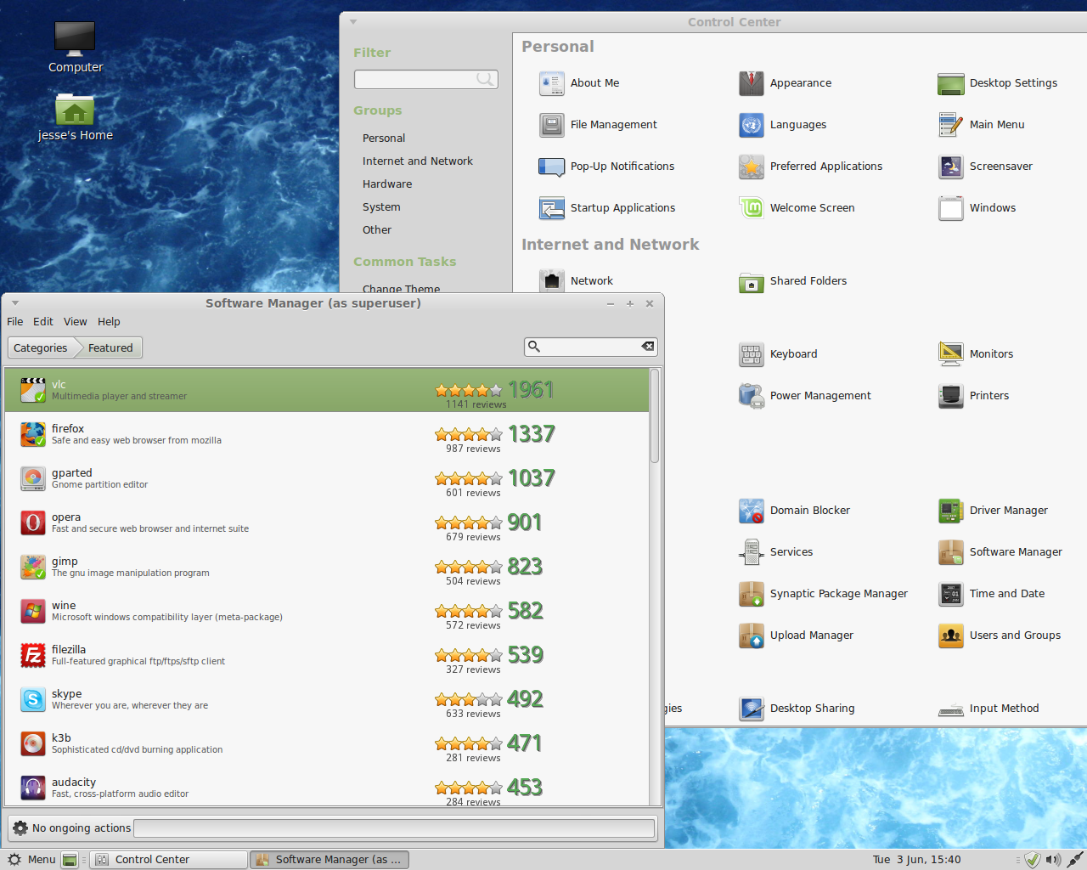The width and height of the screenshot is (1087, 870).
Task: Select the vlc app icon
Action: point(33,390)
